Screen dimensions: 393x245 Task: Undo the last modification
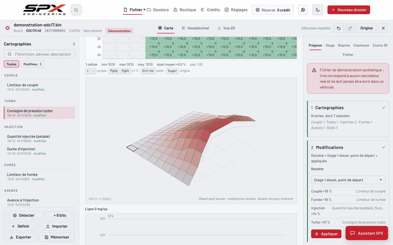coord(339,28)
